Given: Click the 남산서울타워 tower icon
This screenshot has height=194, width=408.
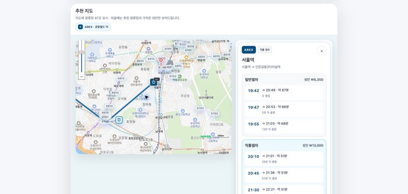Looking at the screenshot, I should pyautogui.click(x=206, y=92).
